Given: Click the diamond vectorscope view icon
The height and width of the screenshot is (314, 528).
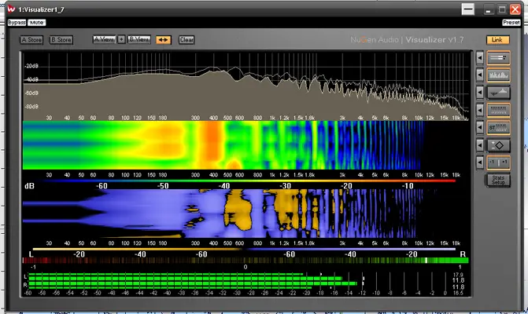Looking at the screenshot, I should point(497,144).
